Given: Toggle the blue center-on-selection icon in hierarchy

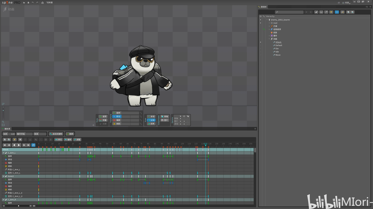Looking at the screenshot, I should (337, 12).
